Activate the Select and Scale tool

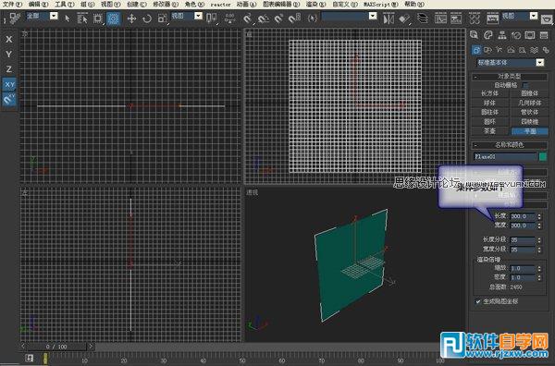coord(163,18)
